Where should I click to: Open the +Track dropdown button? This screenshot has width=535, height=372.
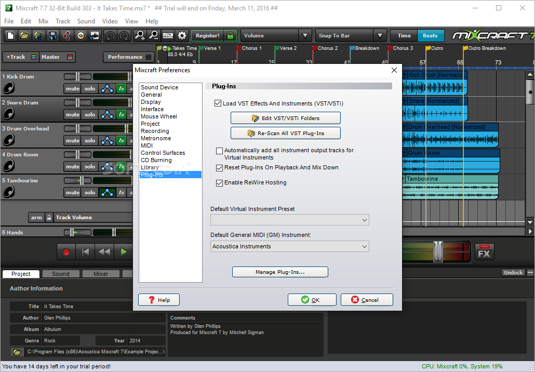click(x=20, y=57)
